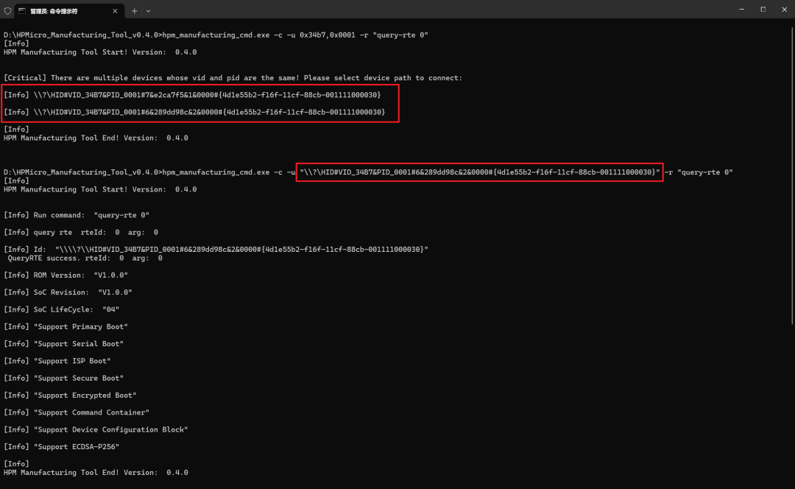Click the quoted device path in second command
This screenshot has width=795, height=489.
pos(480,172)
